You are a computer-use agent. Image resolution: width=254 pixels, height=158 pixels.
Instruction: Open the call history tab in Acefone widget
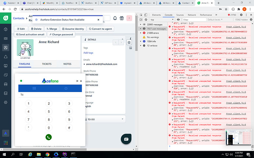[x=66, y=88]
